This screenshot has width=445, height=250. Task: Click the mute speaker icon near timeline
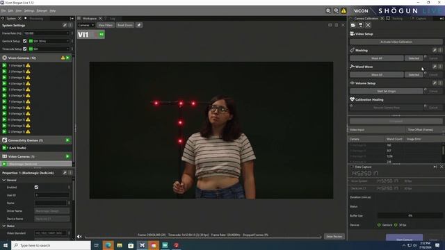79,237
